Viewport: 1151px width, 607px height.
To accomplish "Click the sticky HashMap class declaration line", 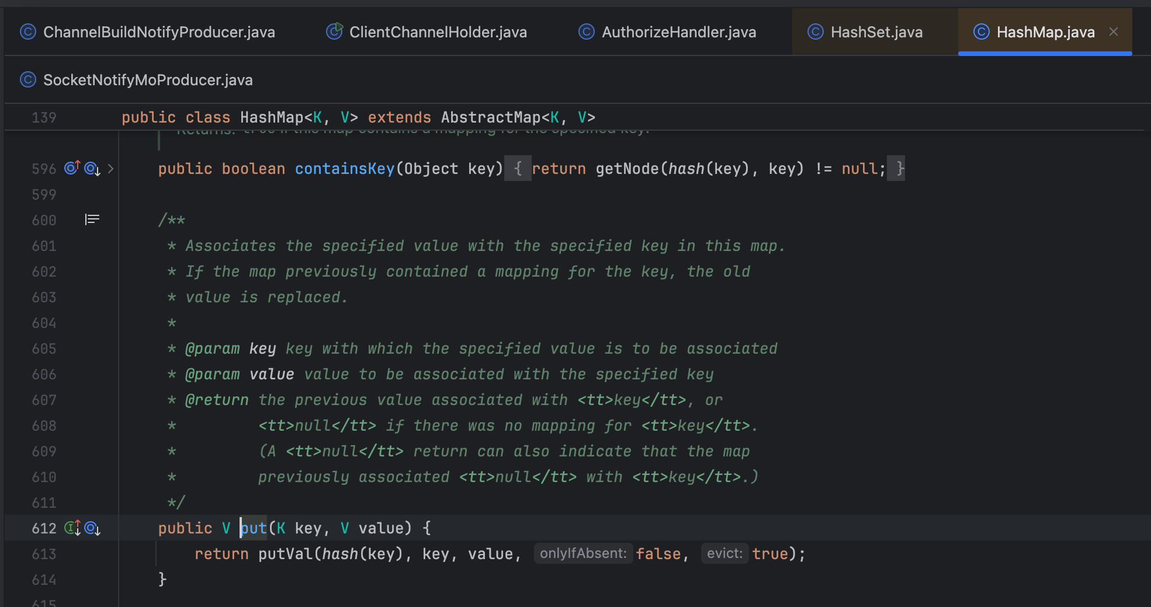I will point(358,117).
